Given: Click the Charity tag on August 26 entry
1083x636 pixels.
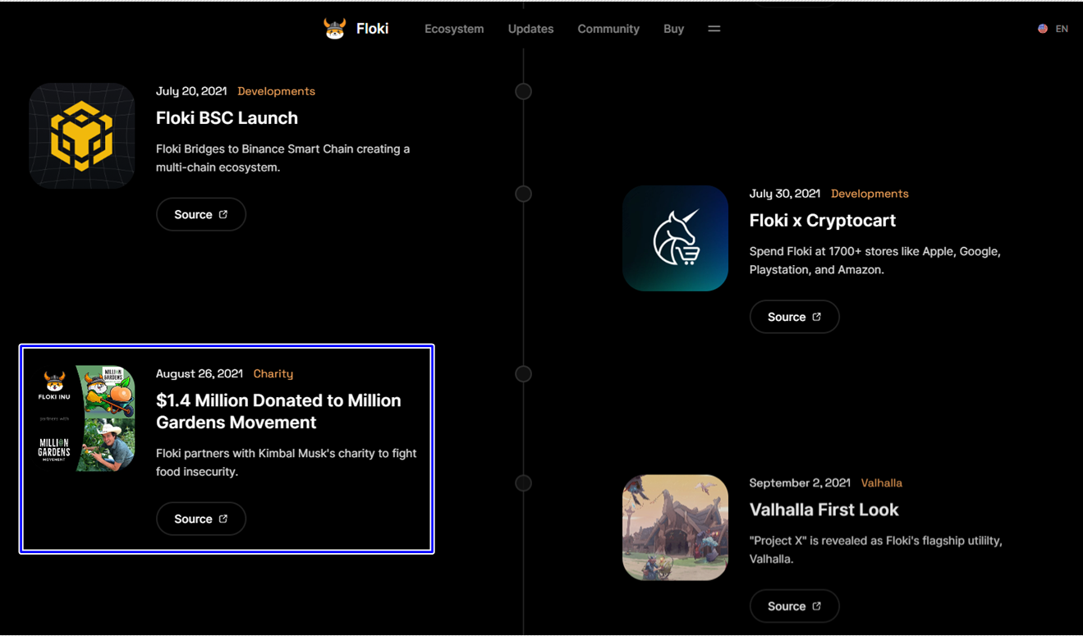Looking at the screenshot, I should [x=273, y=373].
